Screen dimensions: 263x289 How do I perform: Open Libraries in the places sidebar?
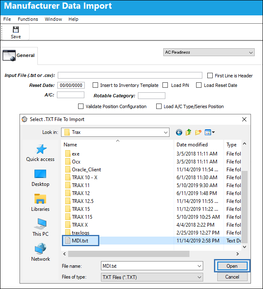[x=40, y=203]
